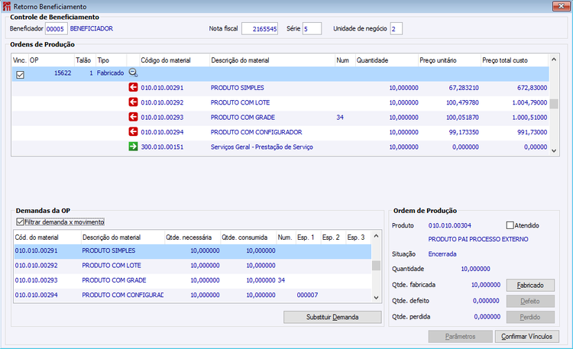Click up arrow of Ordens de Produção scrollbar
The height and width of the screenshot is (349, 573).
point(554,60)
